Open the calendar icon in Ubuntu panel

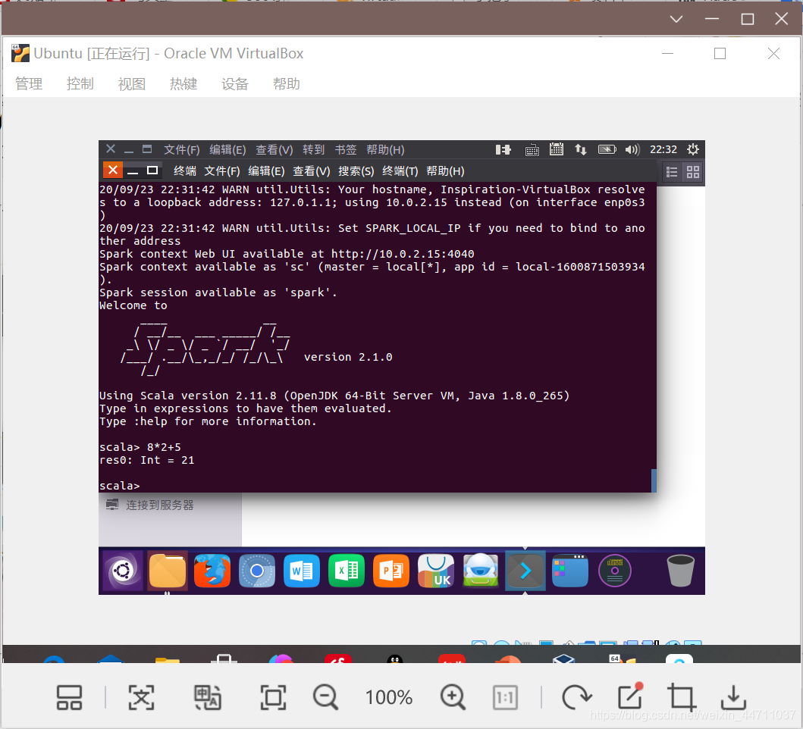point(556,149)
